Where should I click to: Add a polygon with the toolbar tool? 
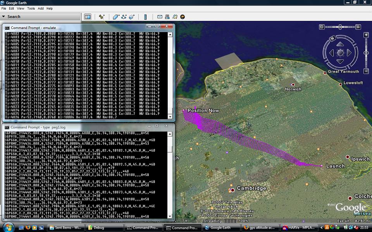click(x=116, y=17)
